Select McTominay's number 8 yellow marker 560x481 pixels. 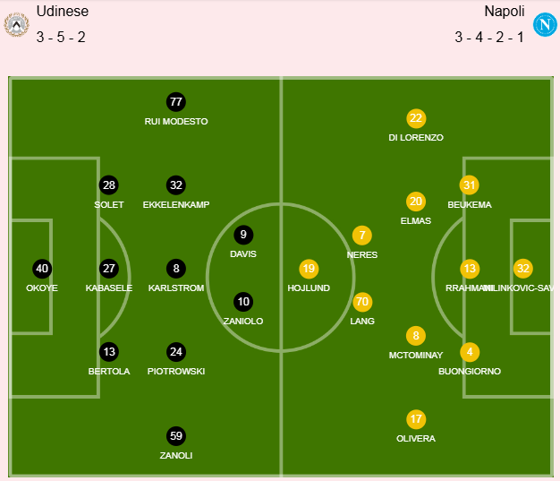(416, 336)
